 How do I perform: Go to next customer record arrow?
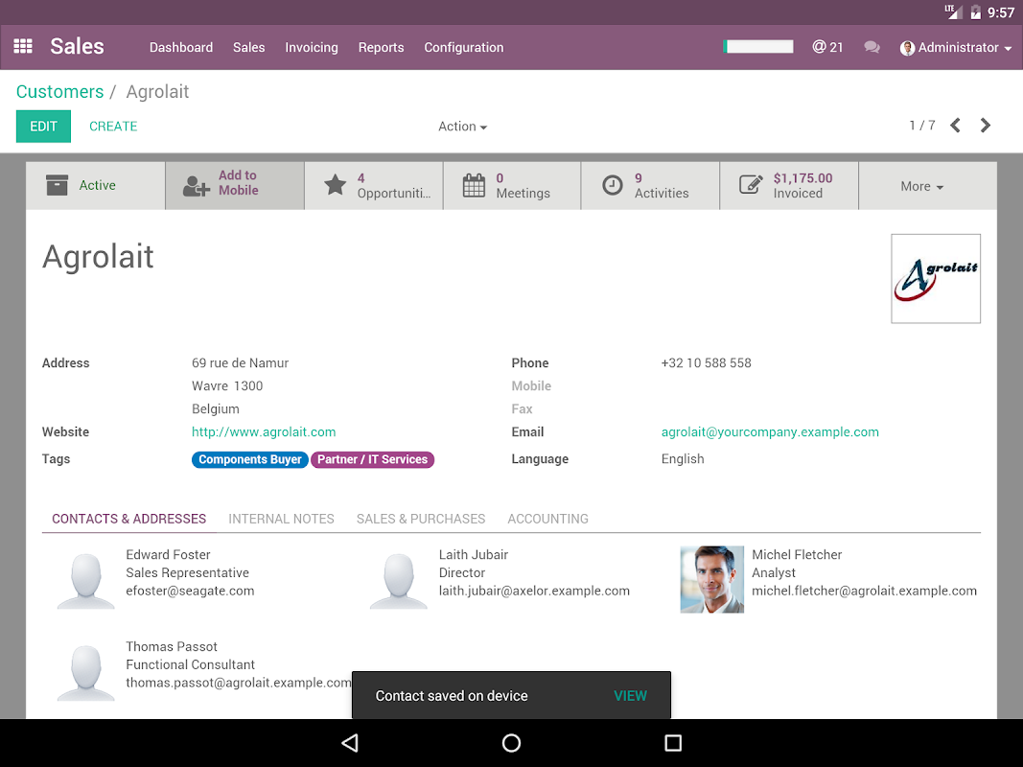[x=986, y=126]
